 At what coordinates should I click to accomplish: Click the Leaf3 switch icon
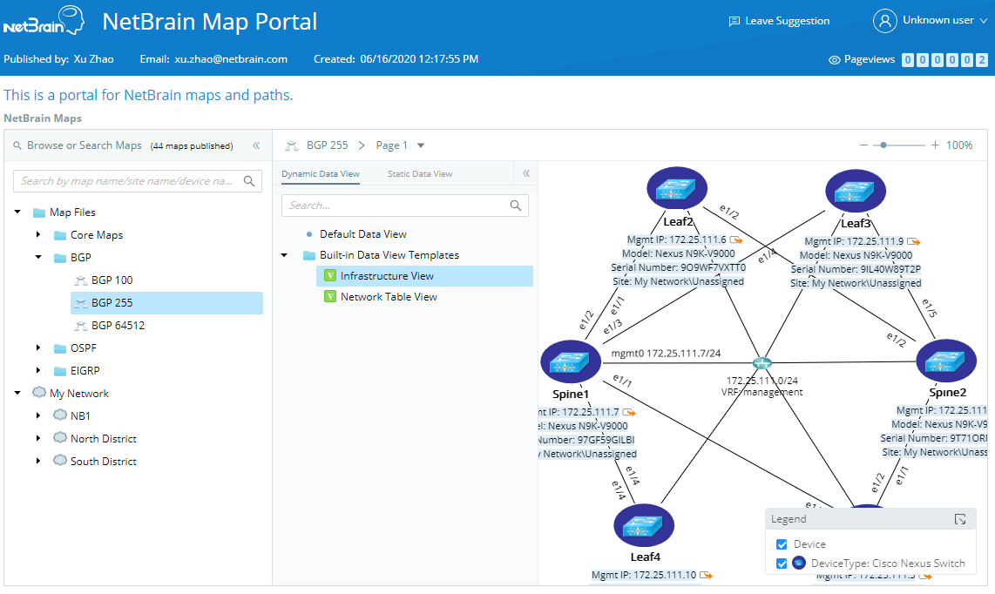(x=856, y=191)
